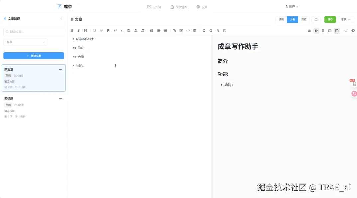
Task: Undo the last edit
Action: pyautogui.click(x=204, y=30)
